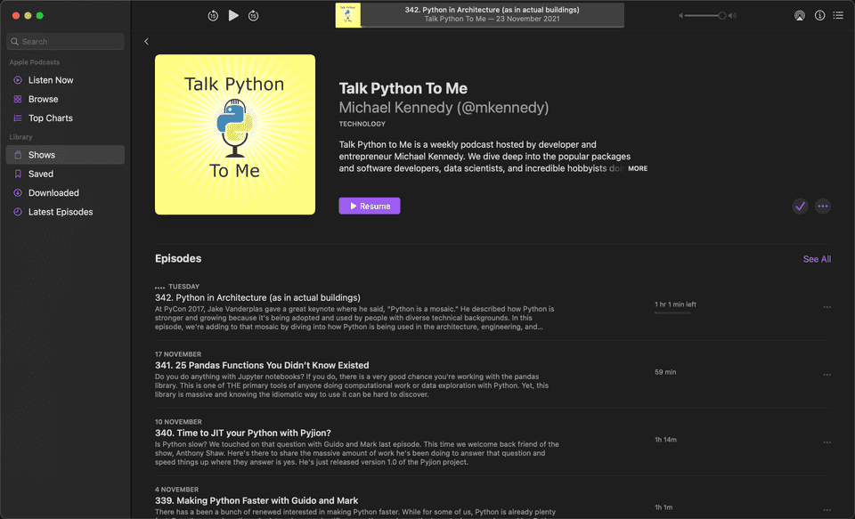Viewport: 855px width, 519px height.
Task: Go back with the chevron arrow
Action: click(146, 42)
